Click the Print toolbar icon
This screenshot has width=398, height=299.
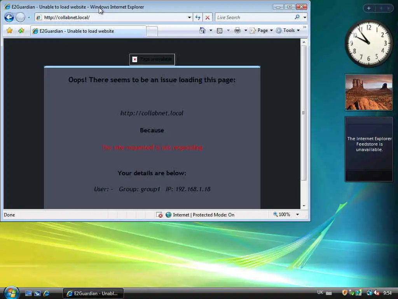click(237, 30)
